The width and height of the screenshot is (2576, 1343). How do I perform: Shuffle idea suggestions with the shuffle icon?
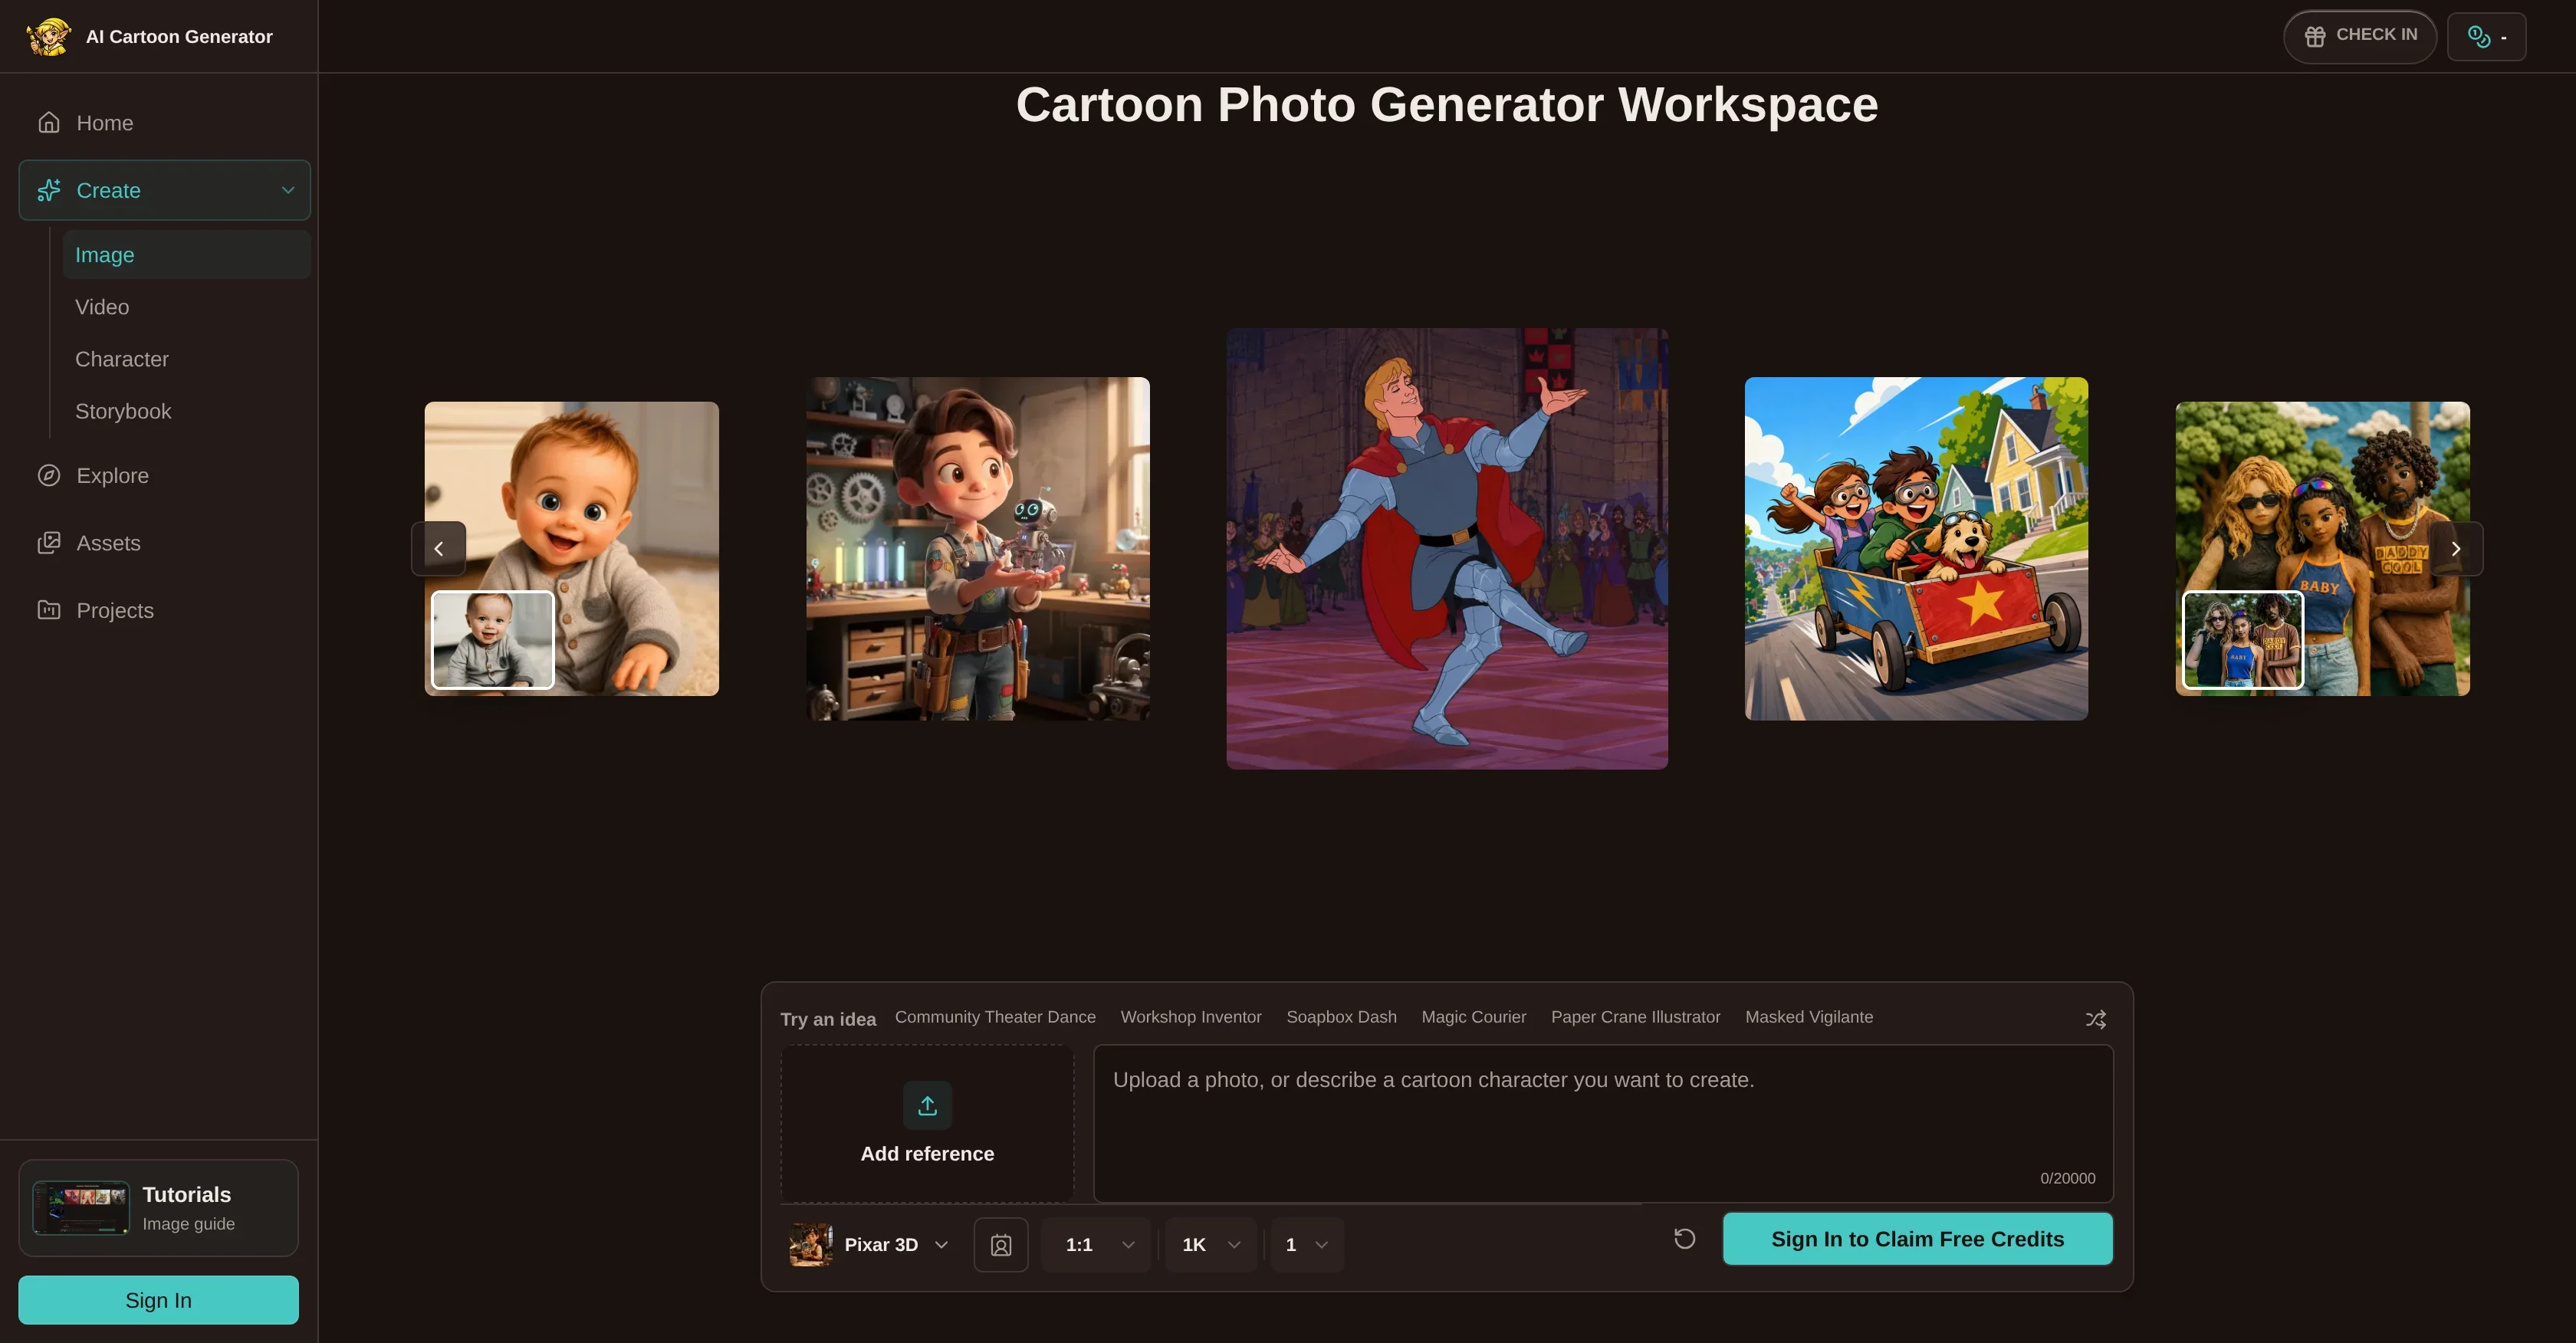2096,1019
